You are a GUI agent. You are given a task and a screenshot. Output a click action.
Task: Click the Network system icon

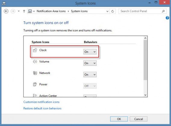click(x=35, y=73)
